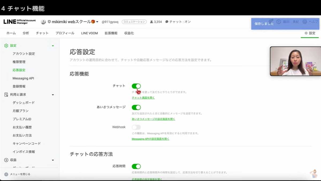
Task: Open the 分析 tab
Action: 26,33
